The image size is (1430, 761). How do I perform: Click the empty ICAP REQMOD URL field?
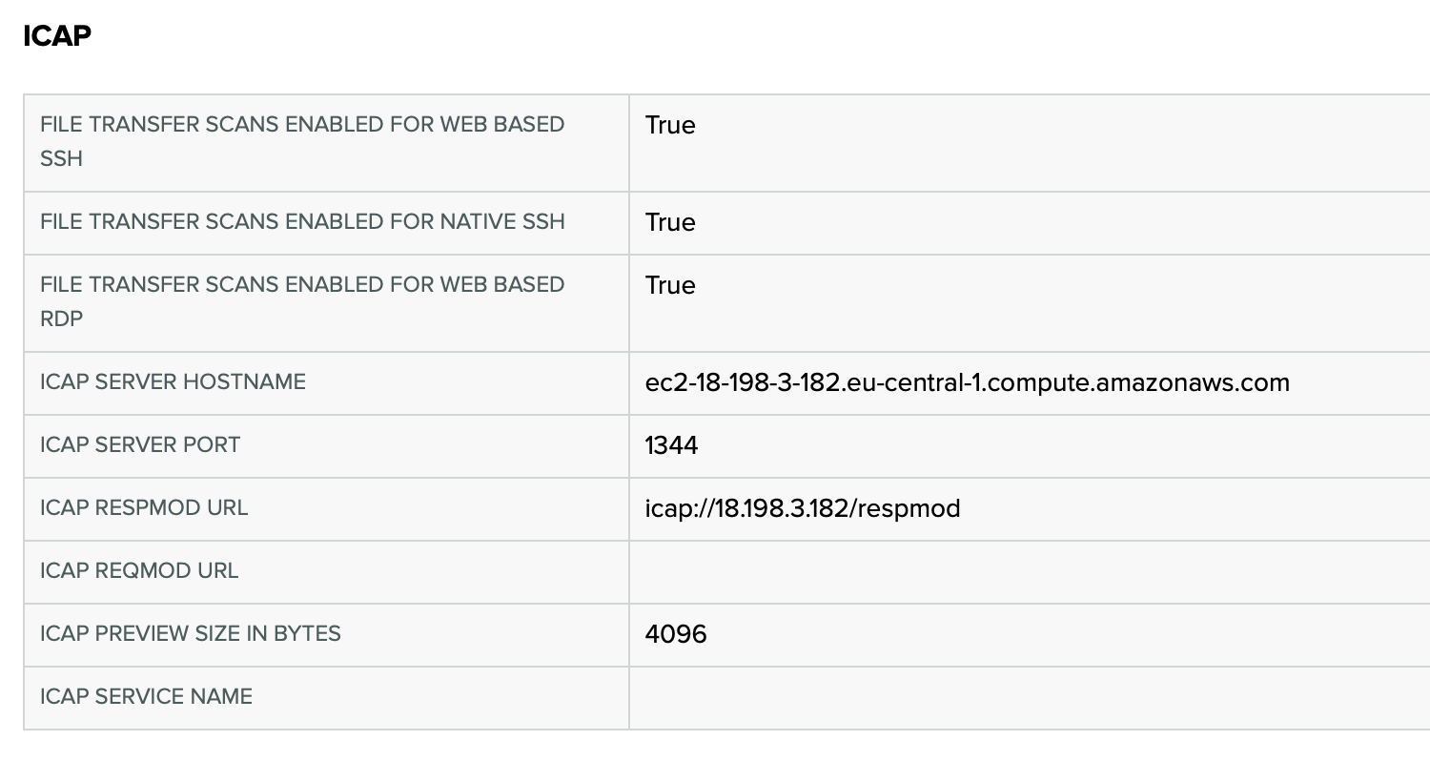click(x=1030, y=572)
